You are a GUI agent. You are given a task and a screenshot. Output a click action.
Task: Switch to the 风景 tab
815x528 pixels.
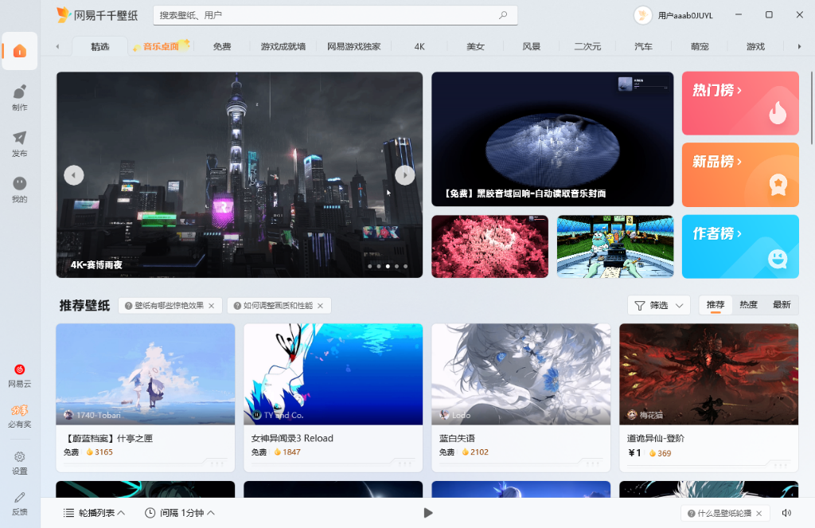(x=531, y=46)
